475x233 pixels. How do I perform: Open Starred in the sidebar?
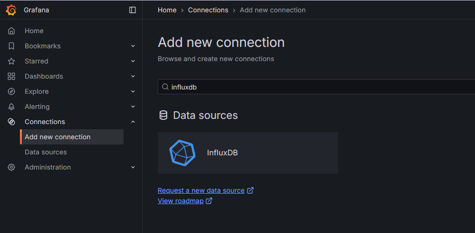[x=37, y=61]
